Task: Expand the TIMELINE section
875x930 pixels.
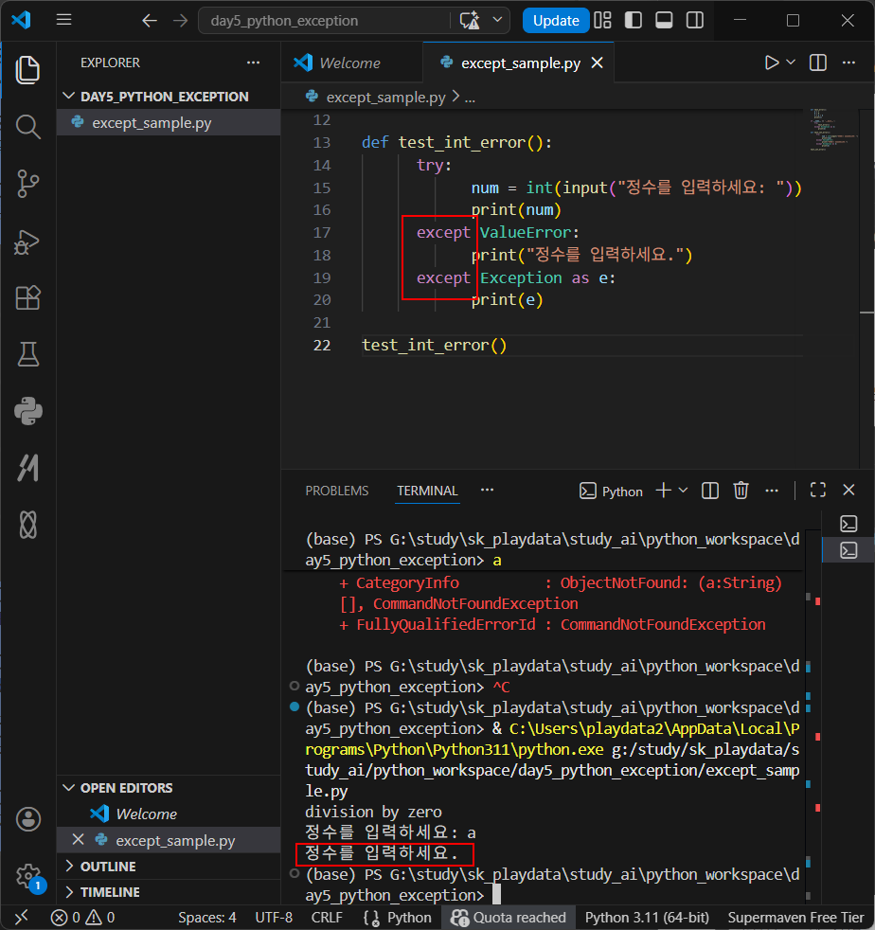Action: (x=169, y=892)
